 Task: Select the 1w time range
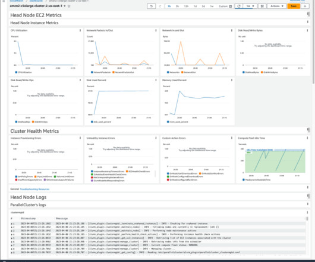212,7
